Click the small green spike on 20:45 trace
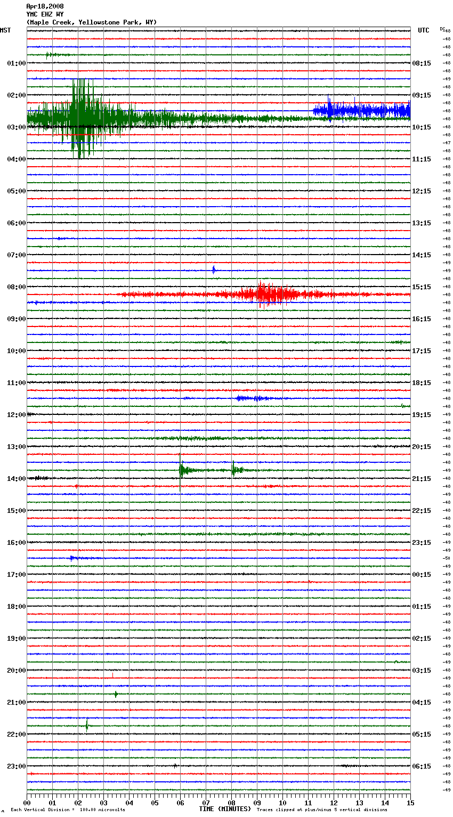This screenshot has height=817, width=453. 116,693
